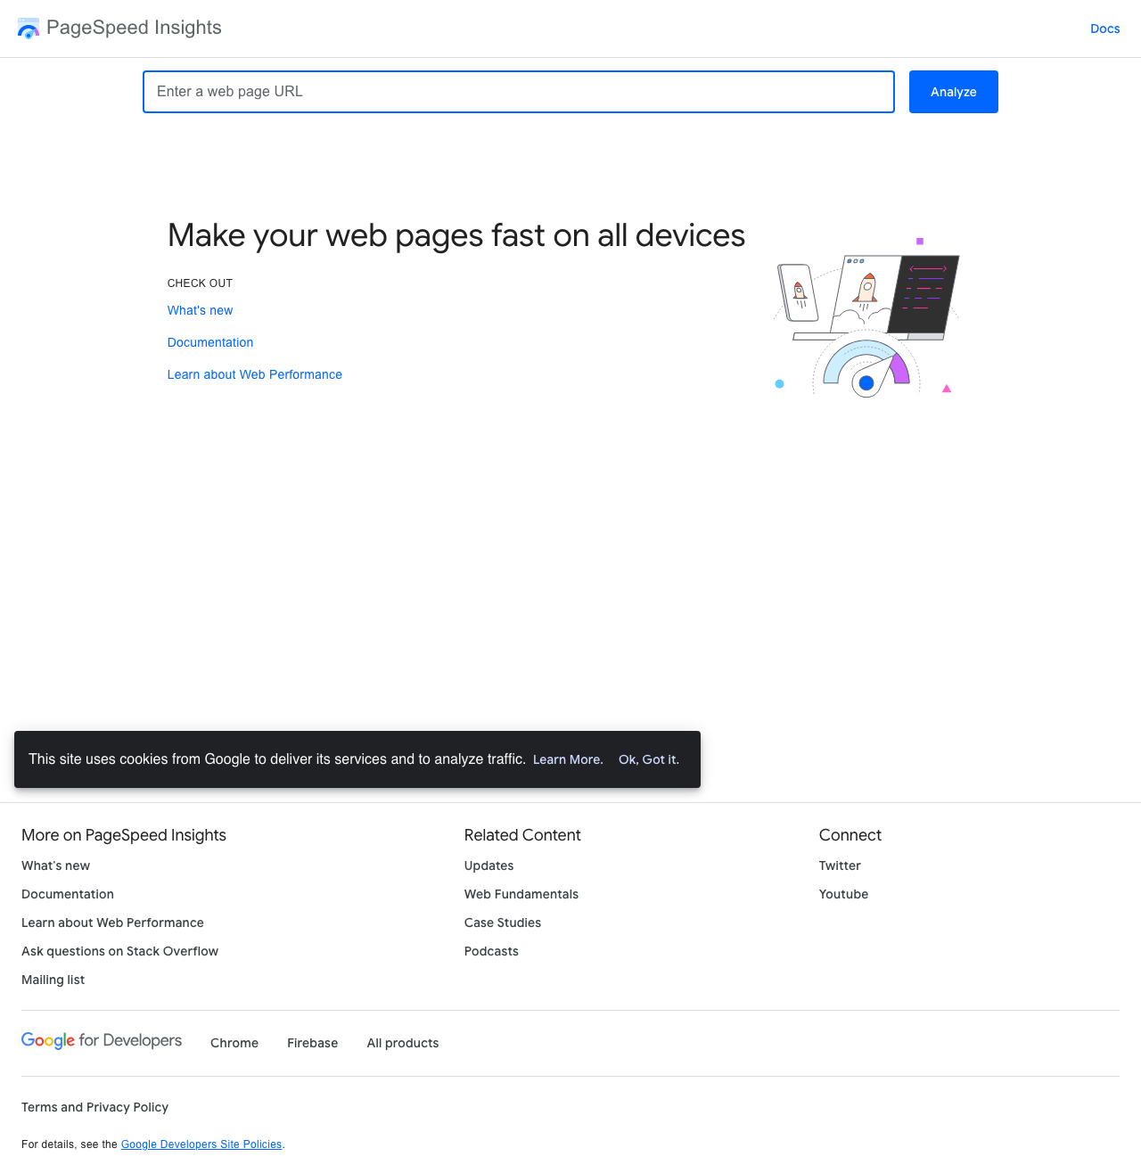This screenshot has height=1173, width=1141.
Task: Click the Connect heading
Action: point(850,835)
